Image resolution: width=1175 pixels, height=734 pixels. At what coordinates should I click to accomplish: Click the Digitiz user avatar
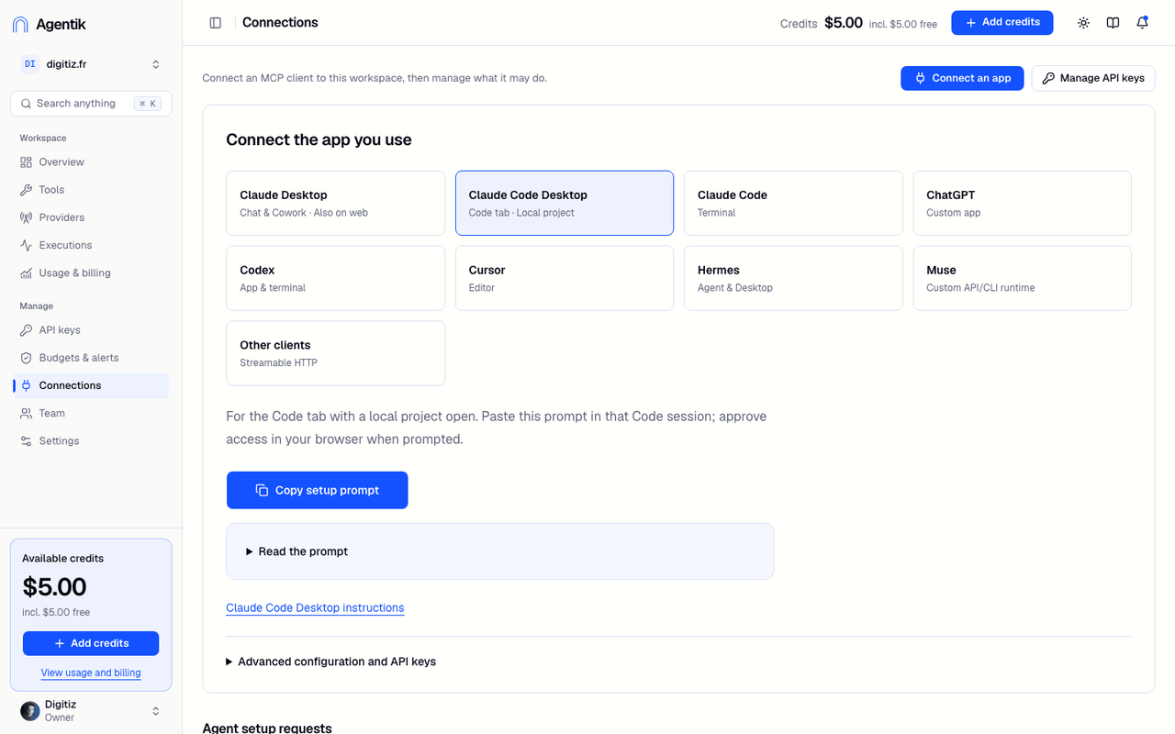click(x=30, y=711)
